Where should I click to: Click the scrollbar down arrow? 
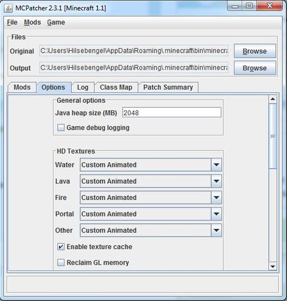point(273,267)
